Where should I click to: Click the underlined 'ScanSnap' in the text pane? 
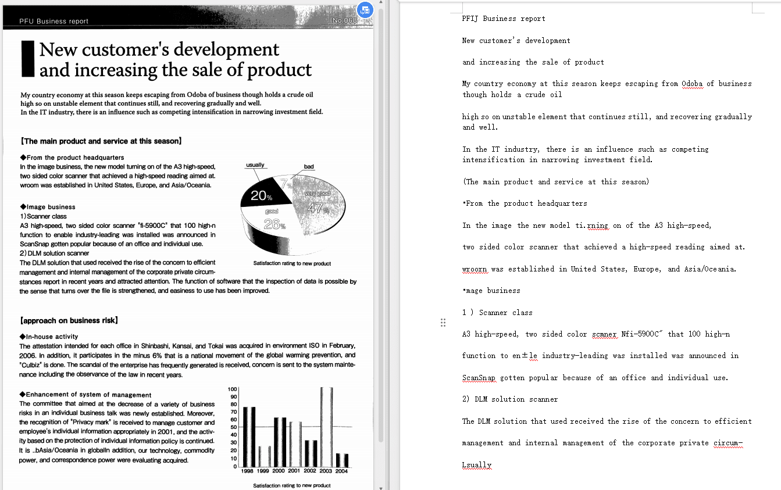click(479, 378)
